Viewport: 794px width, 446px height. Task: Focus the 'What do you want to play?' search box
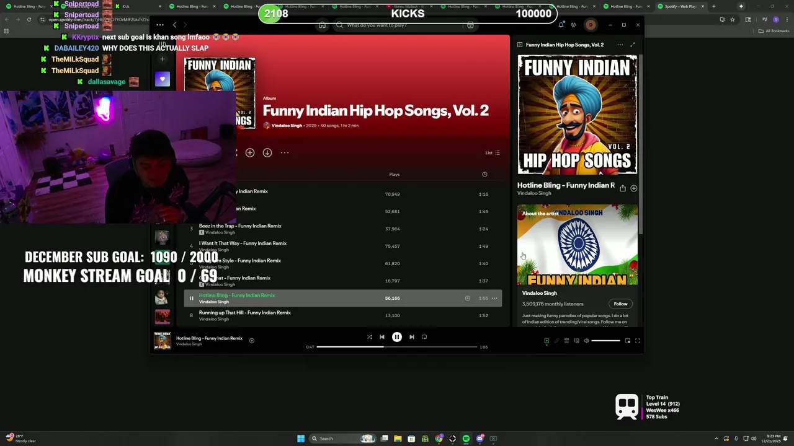coord(397,25)
